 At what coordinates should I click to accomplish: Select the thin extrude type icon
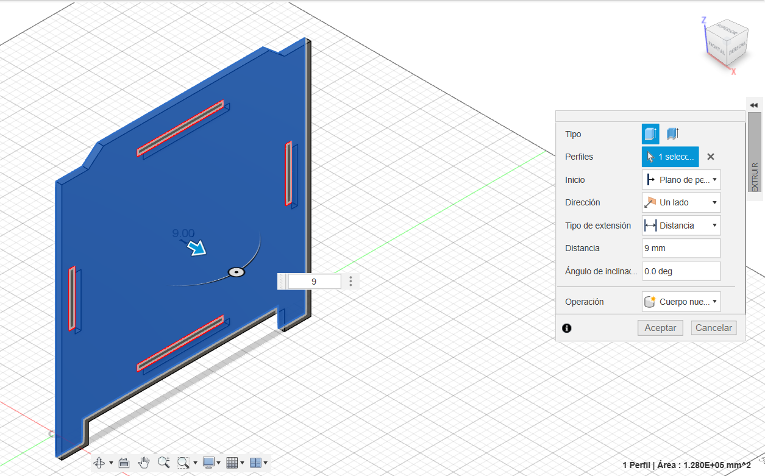[x=672, y=134]
